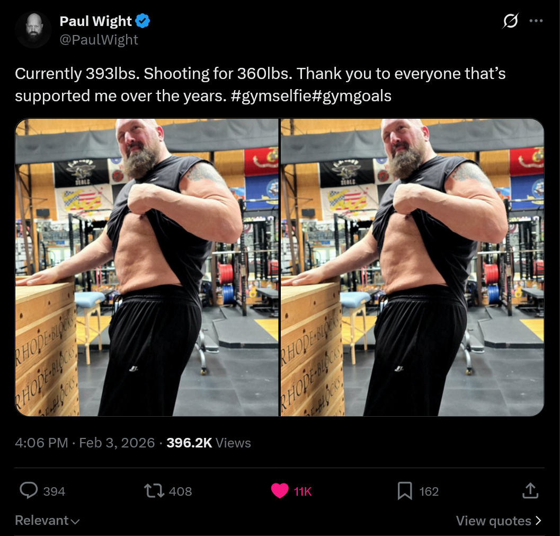Screen dimensions: 560x536
Task: Click the Paul Wight display name
Action: pos(96,21)
